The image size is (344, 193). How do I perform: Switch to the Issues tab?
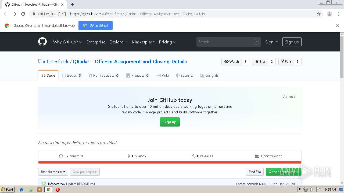(x=72, y=75)
